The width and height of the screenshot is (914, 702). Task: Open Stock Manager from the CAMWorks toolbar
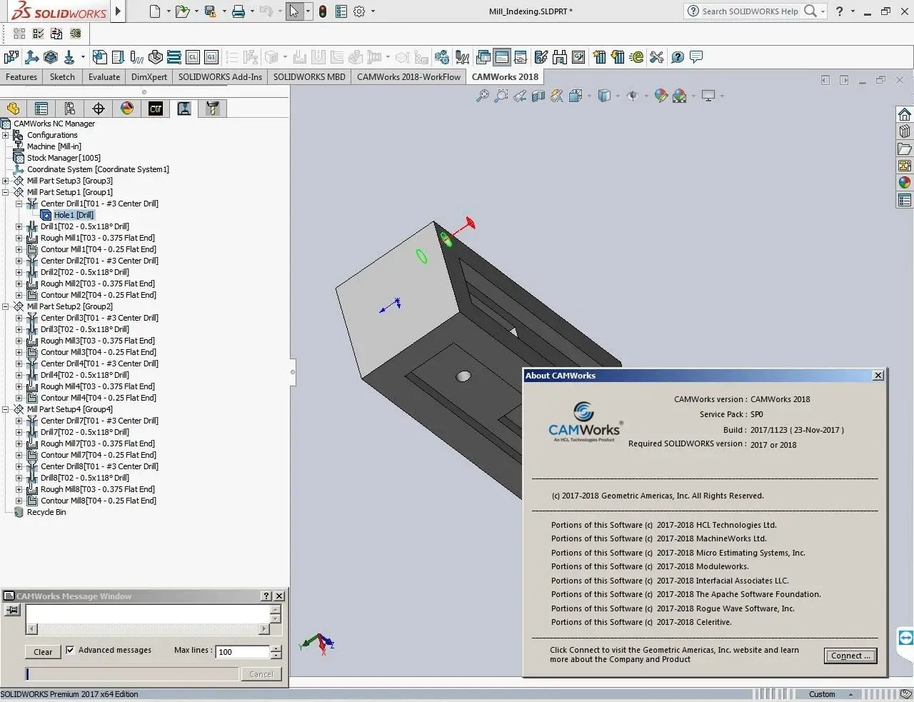pyautogui.click(x=50, y=57)
